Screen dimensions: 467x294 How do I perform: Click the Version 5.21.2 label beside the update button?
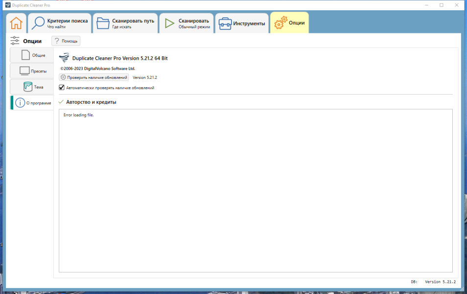[145, 77]
